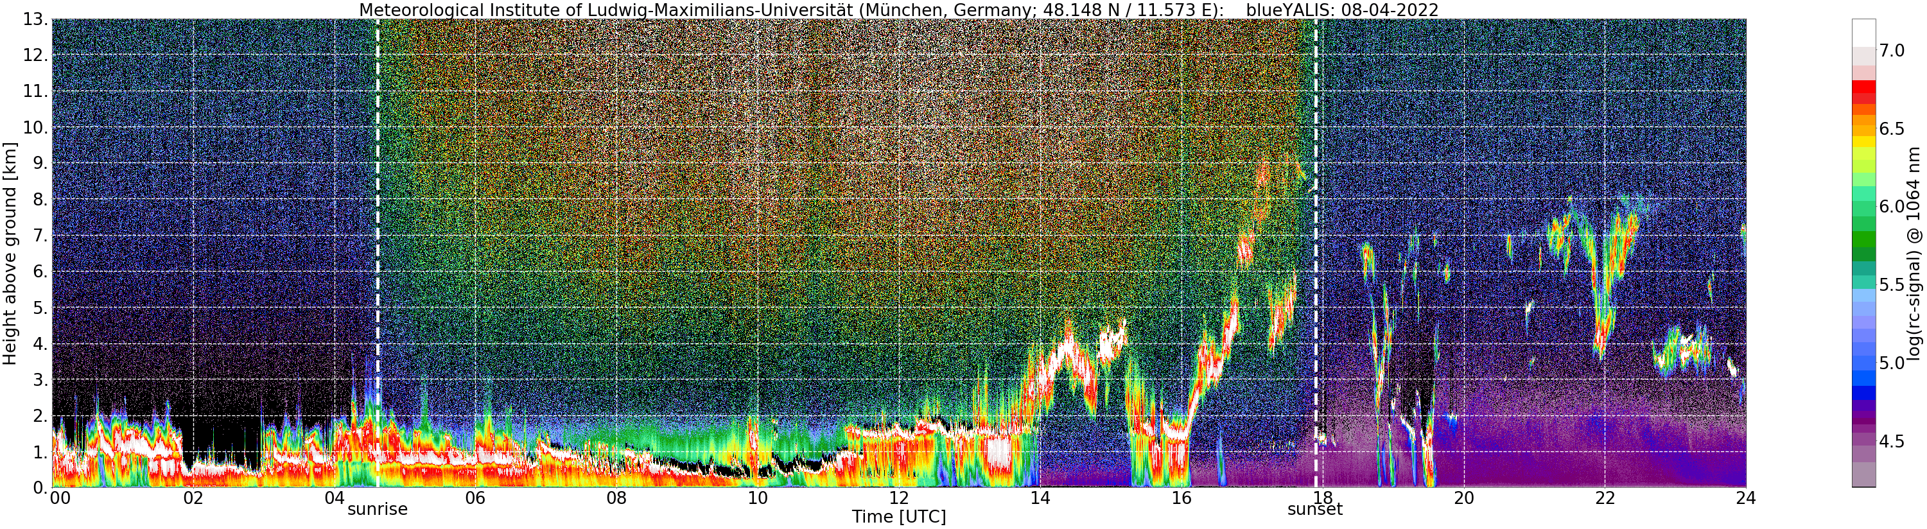Click the time axis tick label 12
Viewport: 1927px width, 529px height.
(x=899, y=498)
